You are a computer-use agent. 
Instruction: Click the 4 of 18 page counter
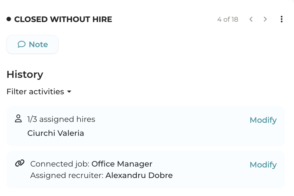click(x=228, y=20)
